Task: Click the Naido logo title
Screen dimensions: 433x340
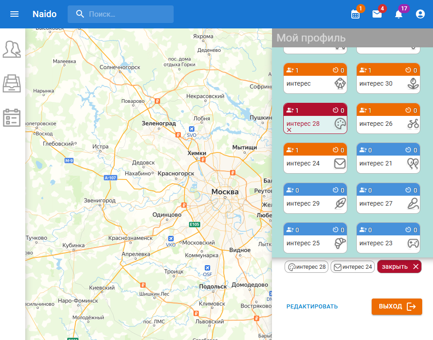Action: coord(45,14)
